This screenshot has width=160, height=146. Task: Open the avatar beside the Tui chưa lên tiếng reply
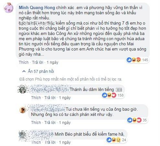[x=23, y=110]
